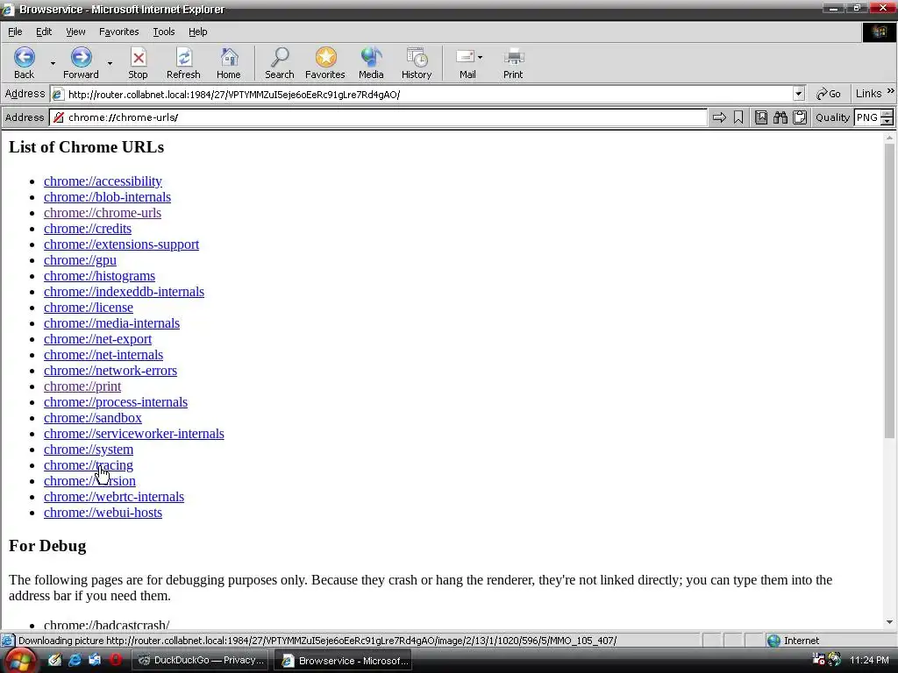
Task: Click the Windows Start orb
Action: [x=19, y=662]
